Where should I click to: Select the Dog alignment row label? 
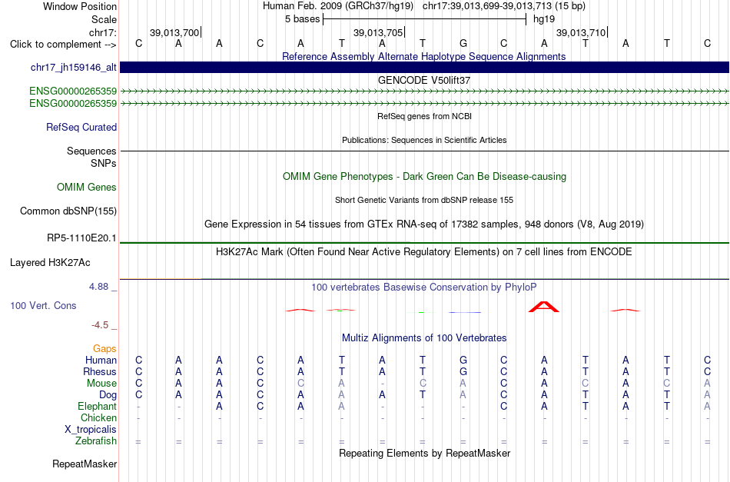click(x=108, y=395)
